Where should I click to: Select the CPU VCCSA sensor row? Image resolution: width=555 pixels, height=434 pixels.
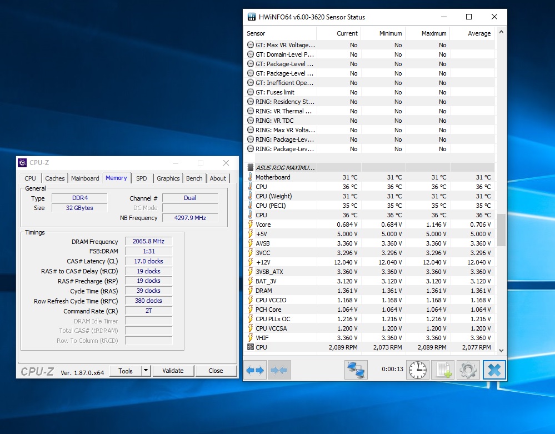[370, 328]
